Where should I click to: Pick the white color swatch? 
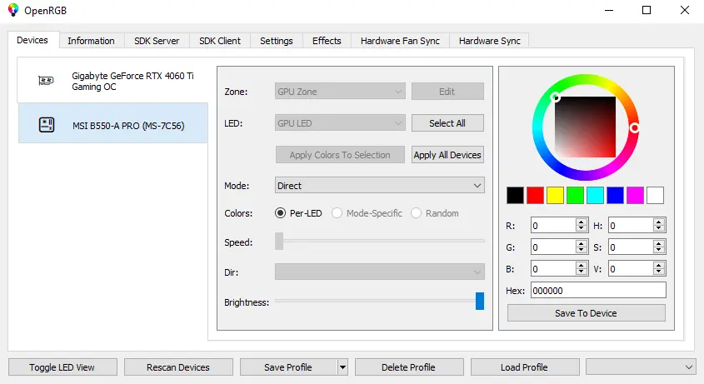655,196
